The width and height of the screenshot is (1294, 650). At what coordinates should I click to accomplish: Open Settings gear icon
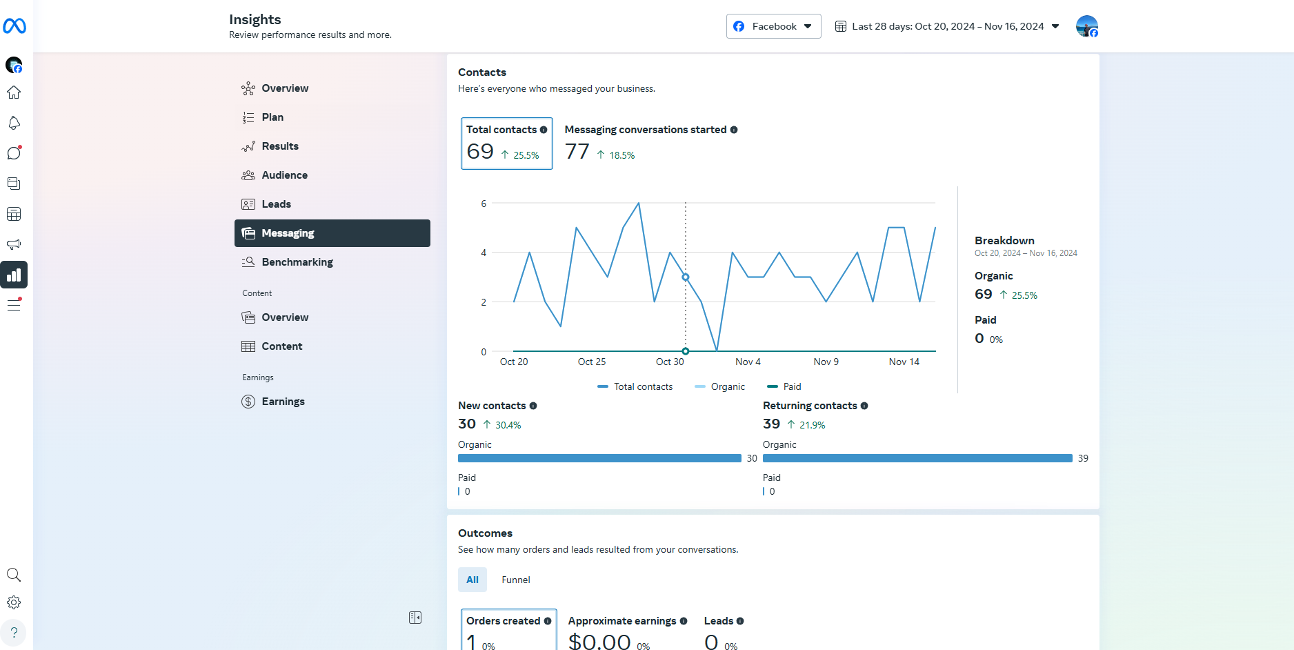pyautogui.click(x=14, y=602)
